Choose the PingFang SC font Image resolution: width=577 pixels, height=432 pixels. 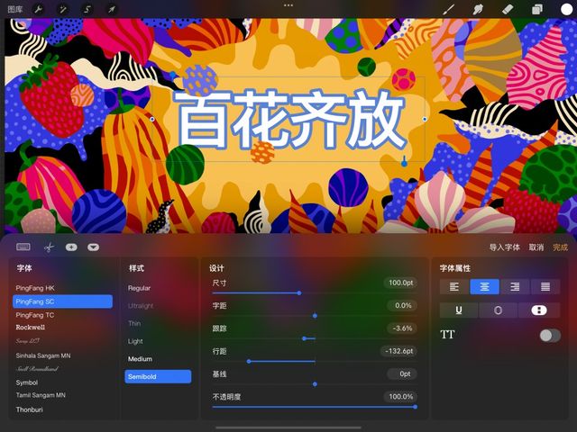[x=62, y=301]
